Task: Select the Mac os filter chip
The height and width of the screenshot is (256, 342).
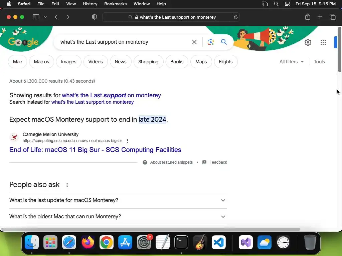Action: (41, 62)
